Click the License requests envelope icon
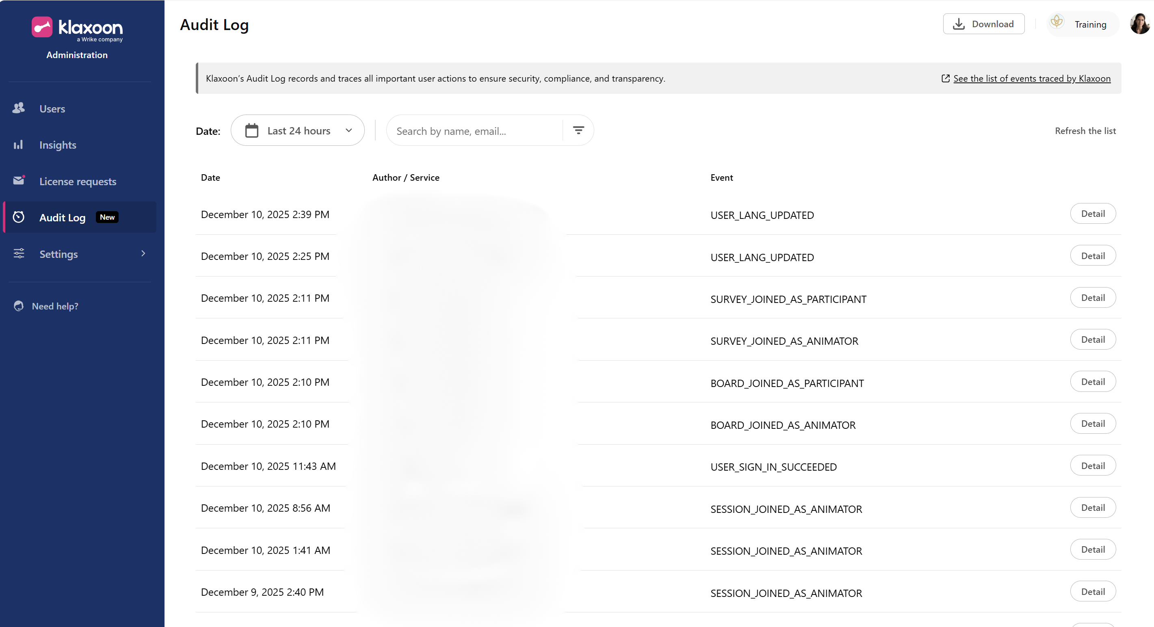The width and height of the screenshot is (1154, 627). coord(18,180)
